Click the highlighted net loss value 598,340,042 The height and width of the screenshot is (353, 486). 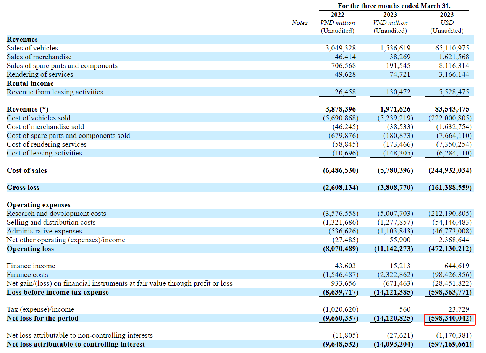click(x=449, y=318)
